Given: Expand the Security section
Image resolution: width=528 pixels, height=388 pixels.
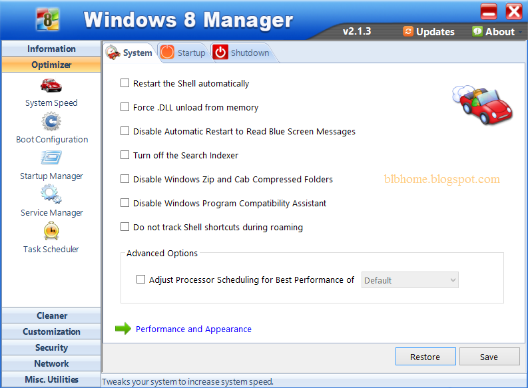Looking at the screenshot, I should point(51,347).
